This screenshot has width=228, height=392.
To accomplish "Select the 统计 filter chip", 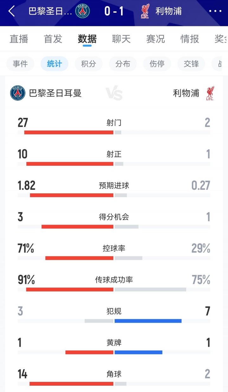I will pos(54,64).
